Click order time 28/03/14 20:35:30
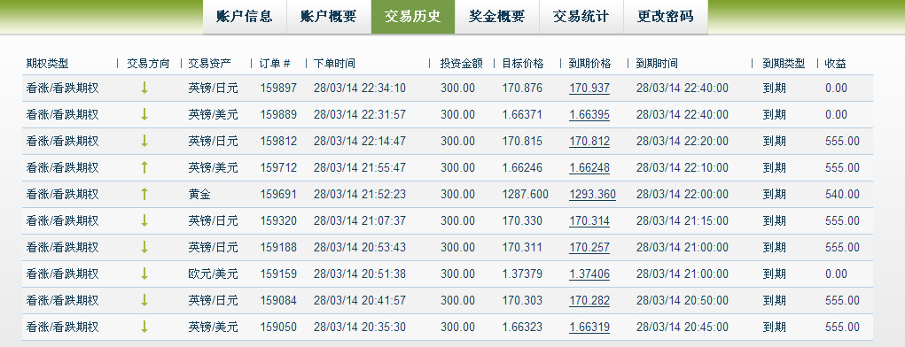 (x=360, y=327)
